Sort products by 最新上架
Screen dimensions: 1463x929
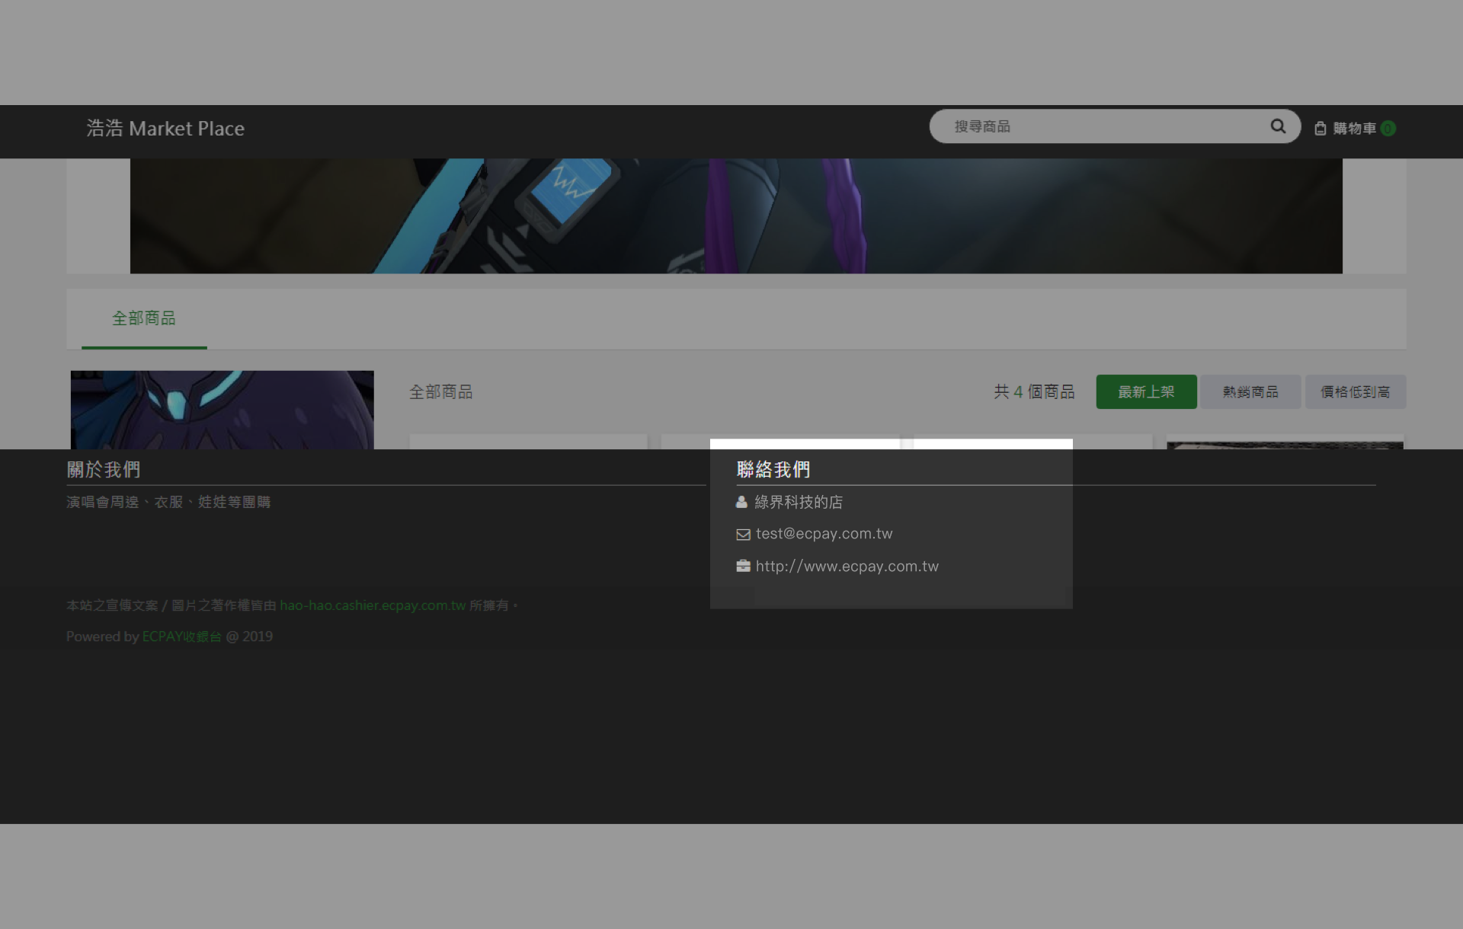[1146, 392]
